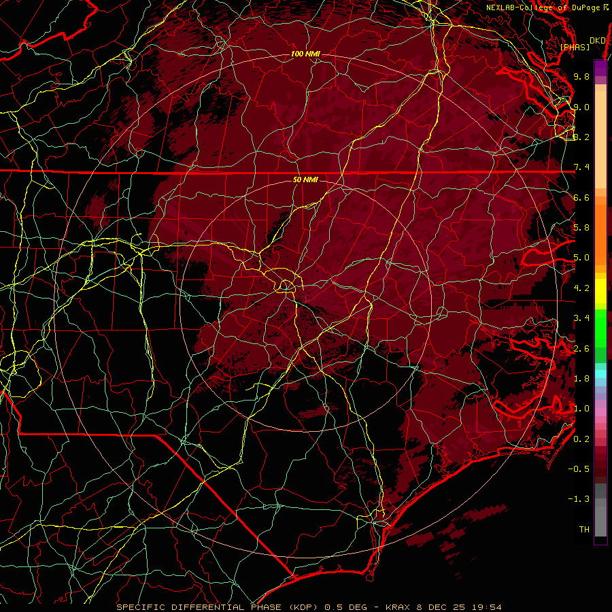Image resolution: width=612 pixels, height=612 pixels.
Task: Click the 9.0 legend value
Action: [581, 107]
